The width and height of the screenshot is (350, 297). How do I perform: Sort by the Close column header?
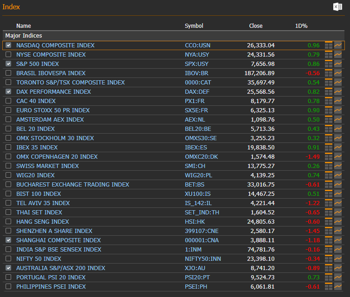tap(256, 26)
